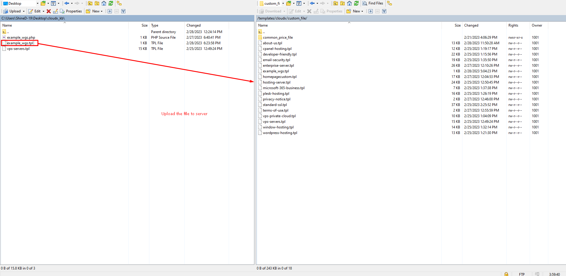Click local Properties button

pos(71,11)
